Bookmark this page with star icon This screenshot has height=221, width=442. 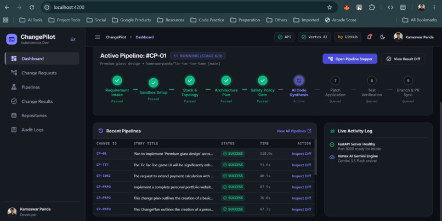click(330, 7)
